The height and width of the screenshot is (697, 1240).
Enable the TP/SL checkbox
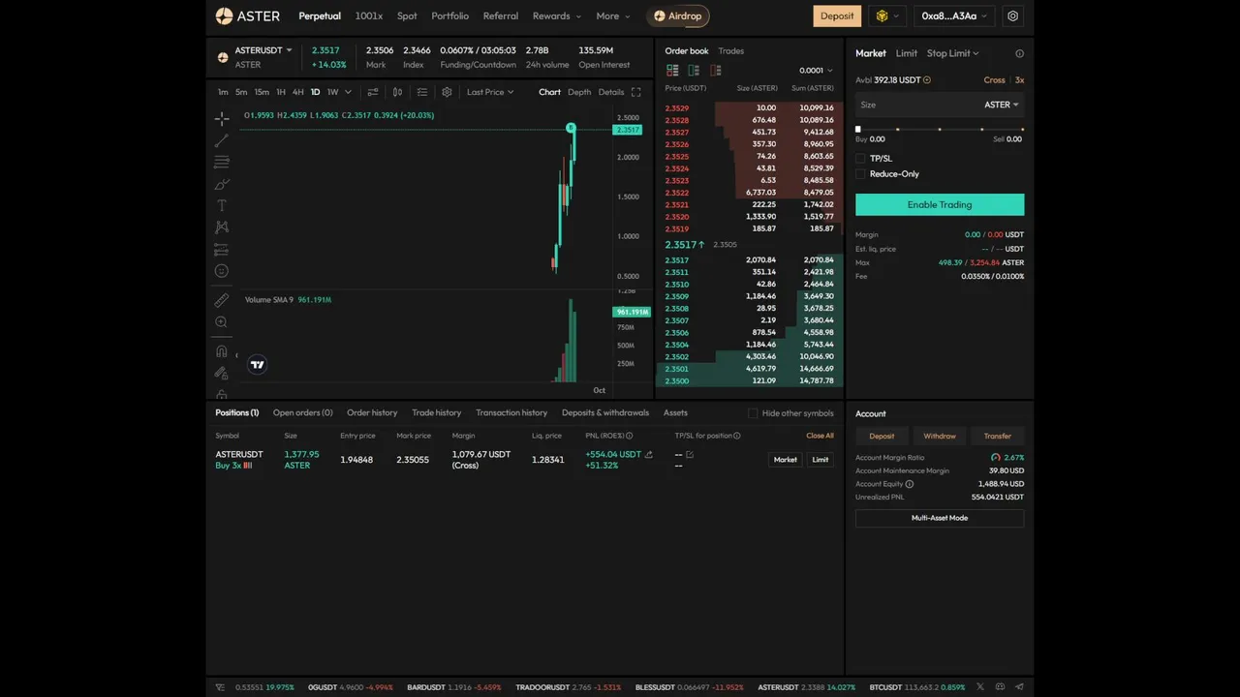click(860, 158)
